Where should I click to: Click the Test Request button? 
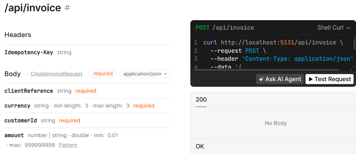click(x=330, y=79)
